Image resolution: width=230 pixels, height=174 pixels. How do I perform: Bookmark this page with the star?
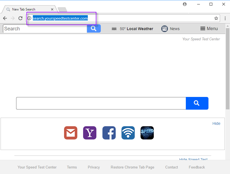(216, 18)
